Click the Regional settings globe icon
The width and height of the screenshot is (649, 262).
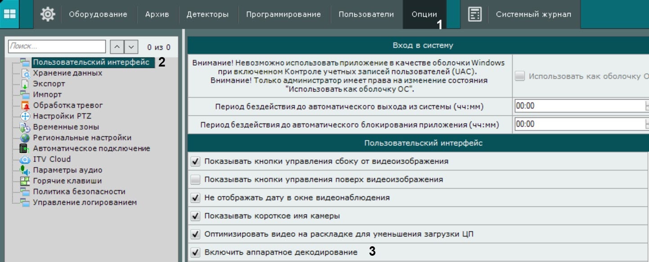tap(25, 138)
